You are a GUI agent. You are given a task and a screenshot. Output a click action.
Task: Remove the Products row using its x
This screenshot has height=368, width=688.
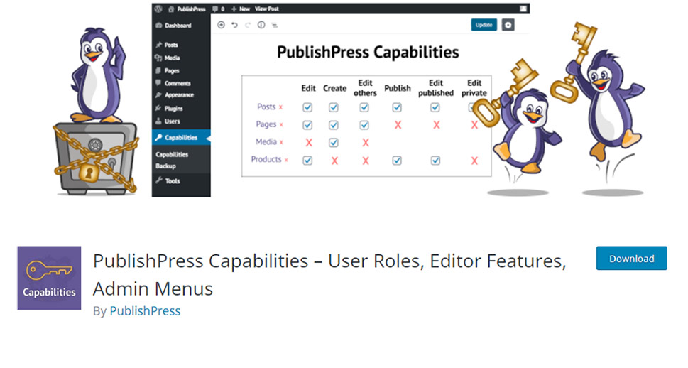point(286,160)
